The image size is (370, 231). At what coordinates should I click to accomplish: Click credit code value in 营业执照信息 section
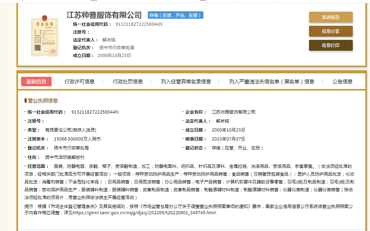95,112
